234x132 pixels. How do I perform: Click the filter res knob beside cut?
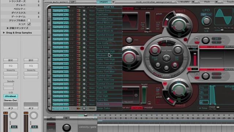pos(178,50)
